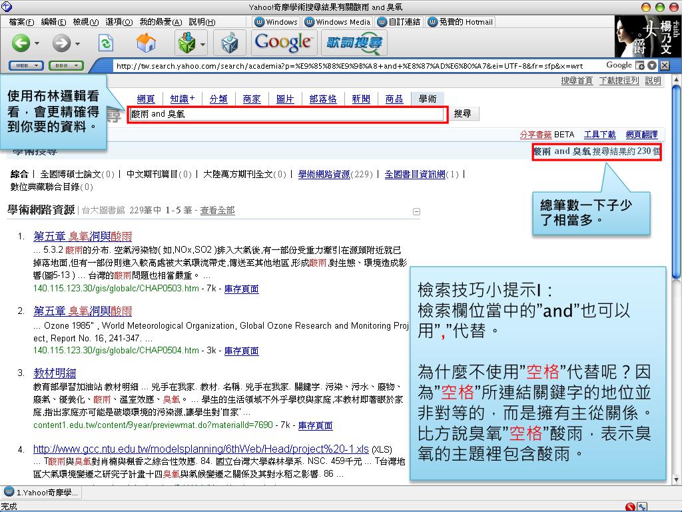Open the 教材明細 result link
This screenshot has width=682, height=512.
55,373
